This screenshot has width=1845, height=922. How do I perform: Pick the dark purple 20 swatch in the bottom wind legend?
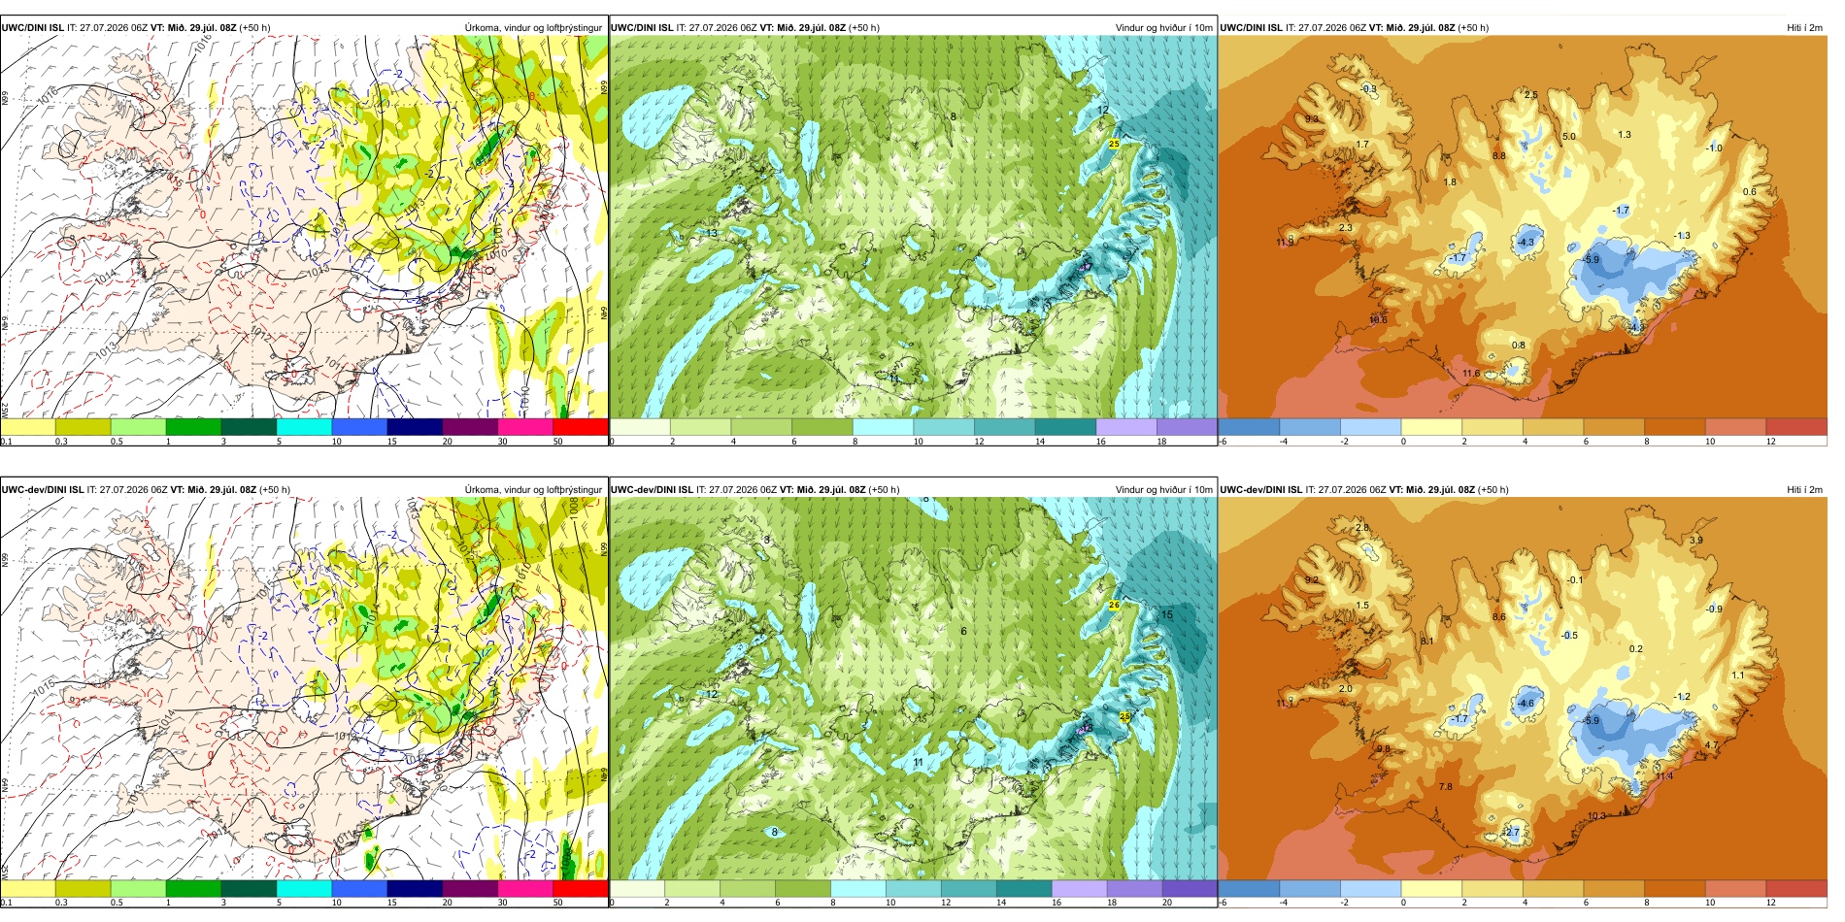pos(1189,887)
